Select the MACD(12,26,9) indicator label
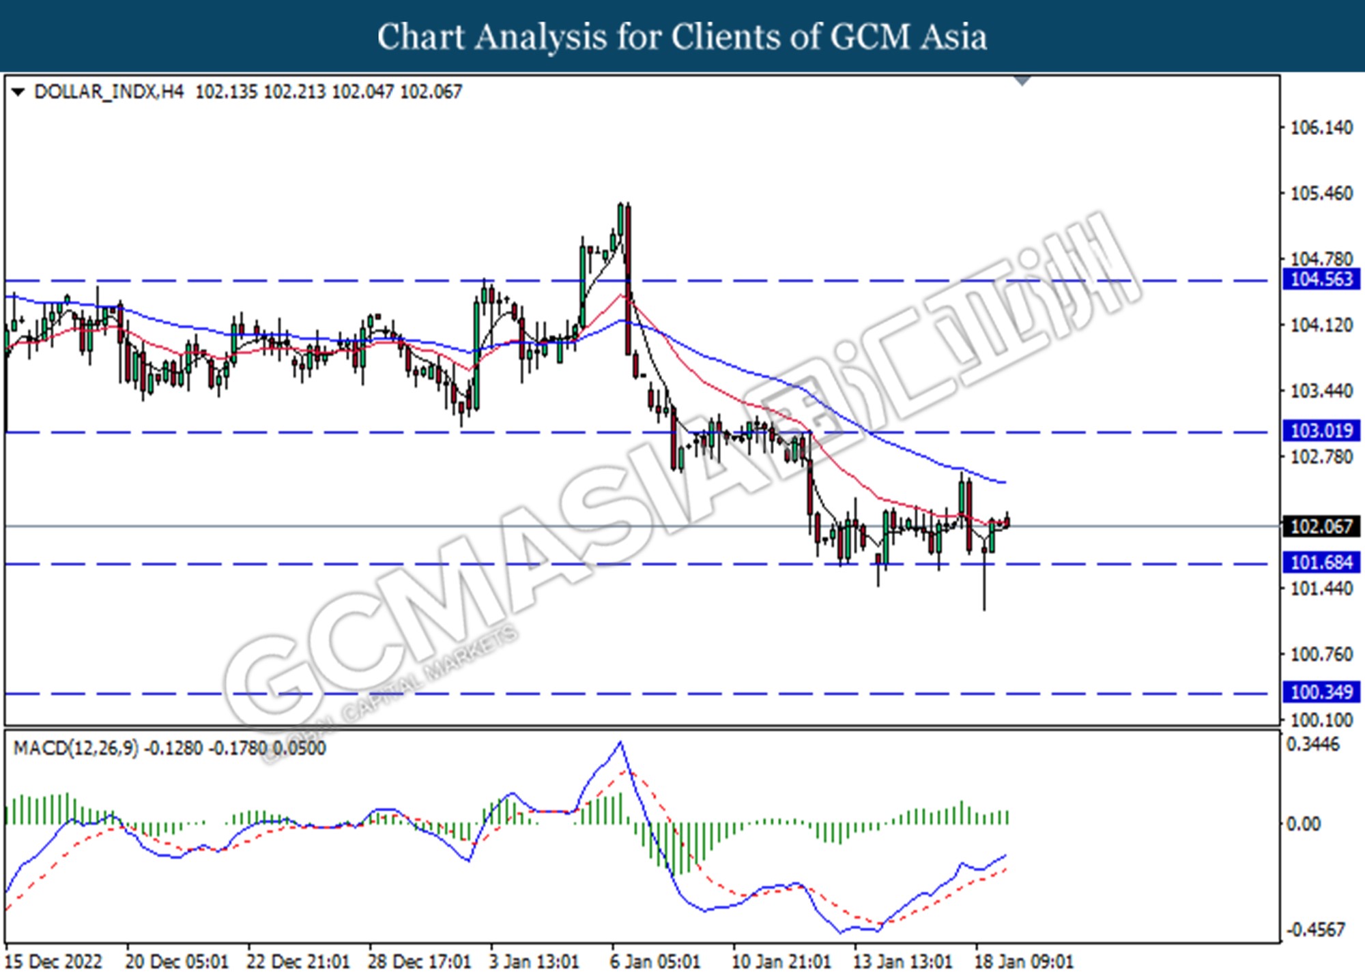Image resolution: width=1365 pixels, height=974 pixels. [76, 748]
